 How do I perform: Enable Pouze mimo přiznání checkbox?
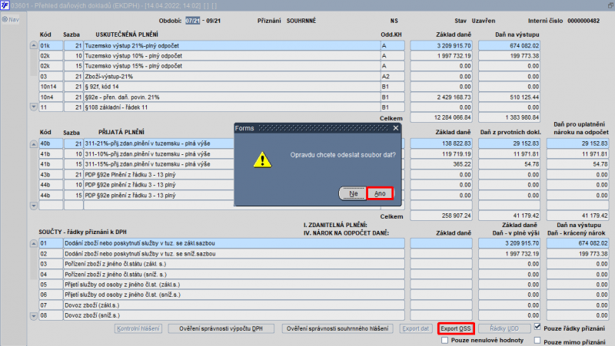[x=537, y=340]
